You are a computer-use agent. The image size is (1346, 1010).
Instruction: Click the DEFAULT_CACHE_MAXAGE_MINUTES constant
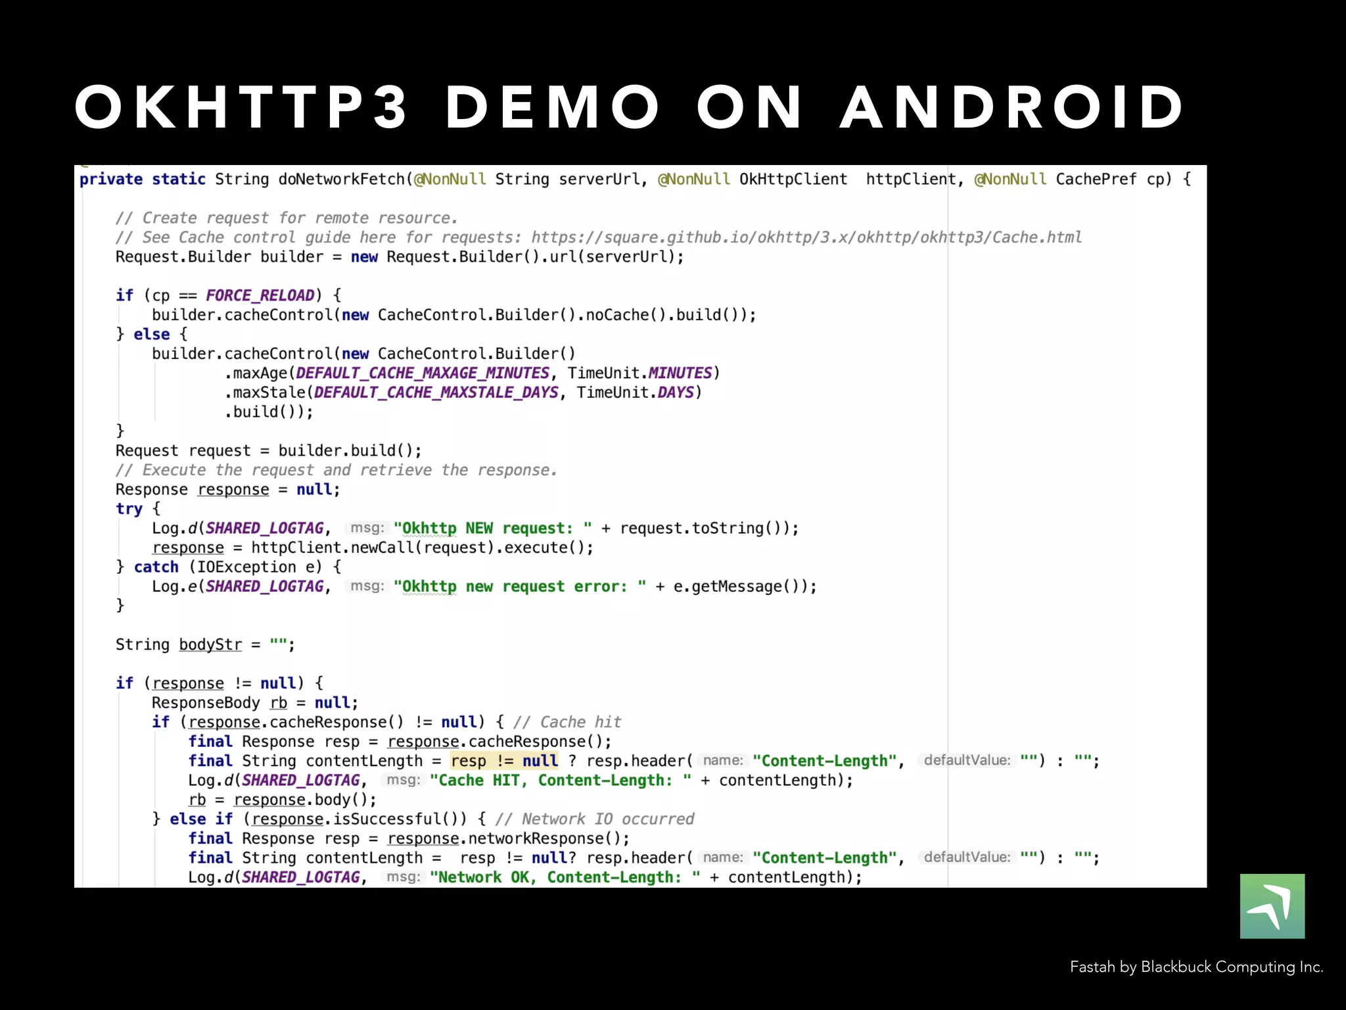click(422, 373)
